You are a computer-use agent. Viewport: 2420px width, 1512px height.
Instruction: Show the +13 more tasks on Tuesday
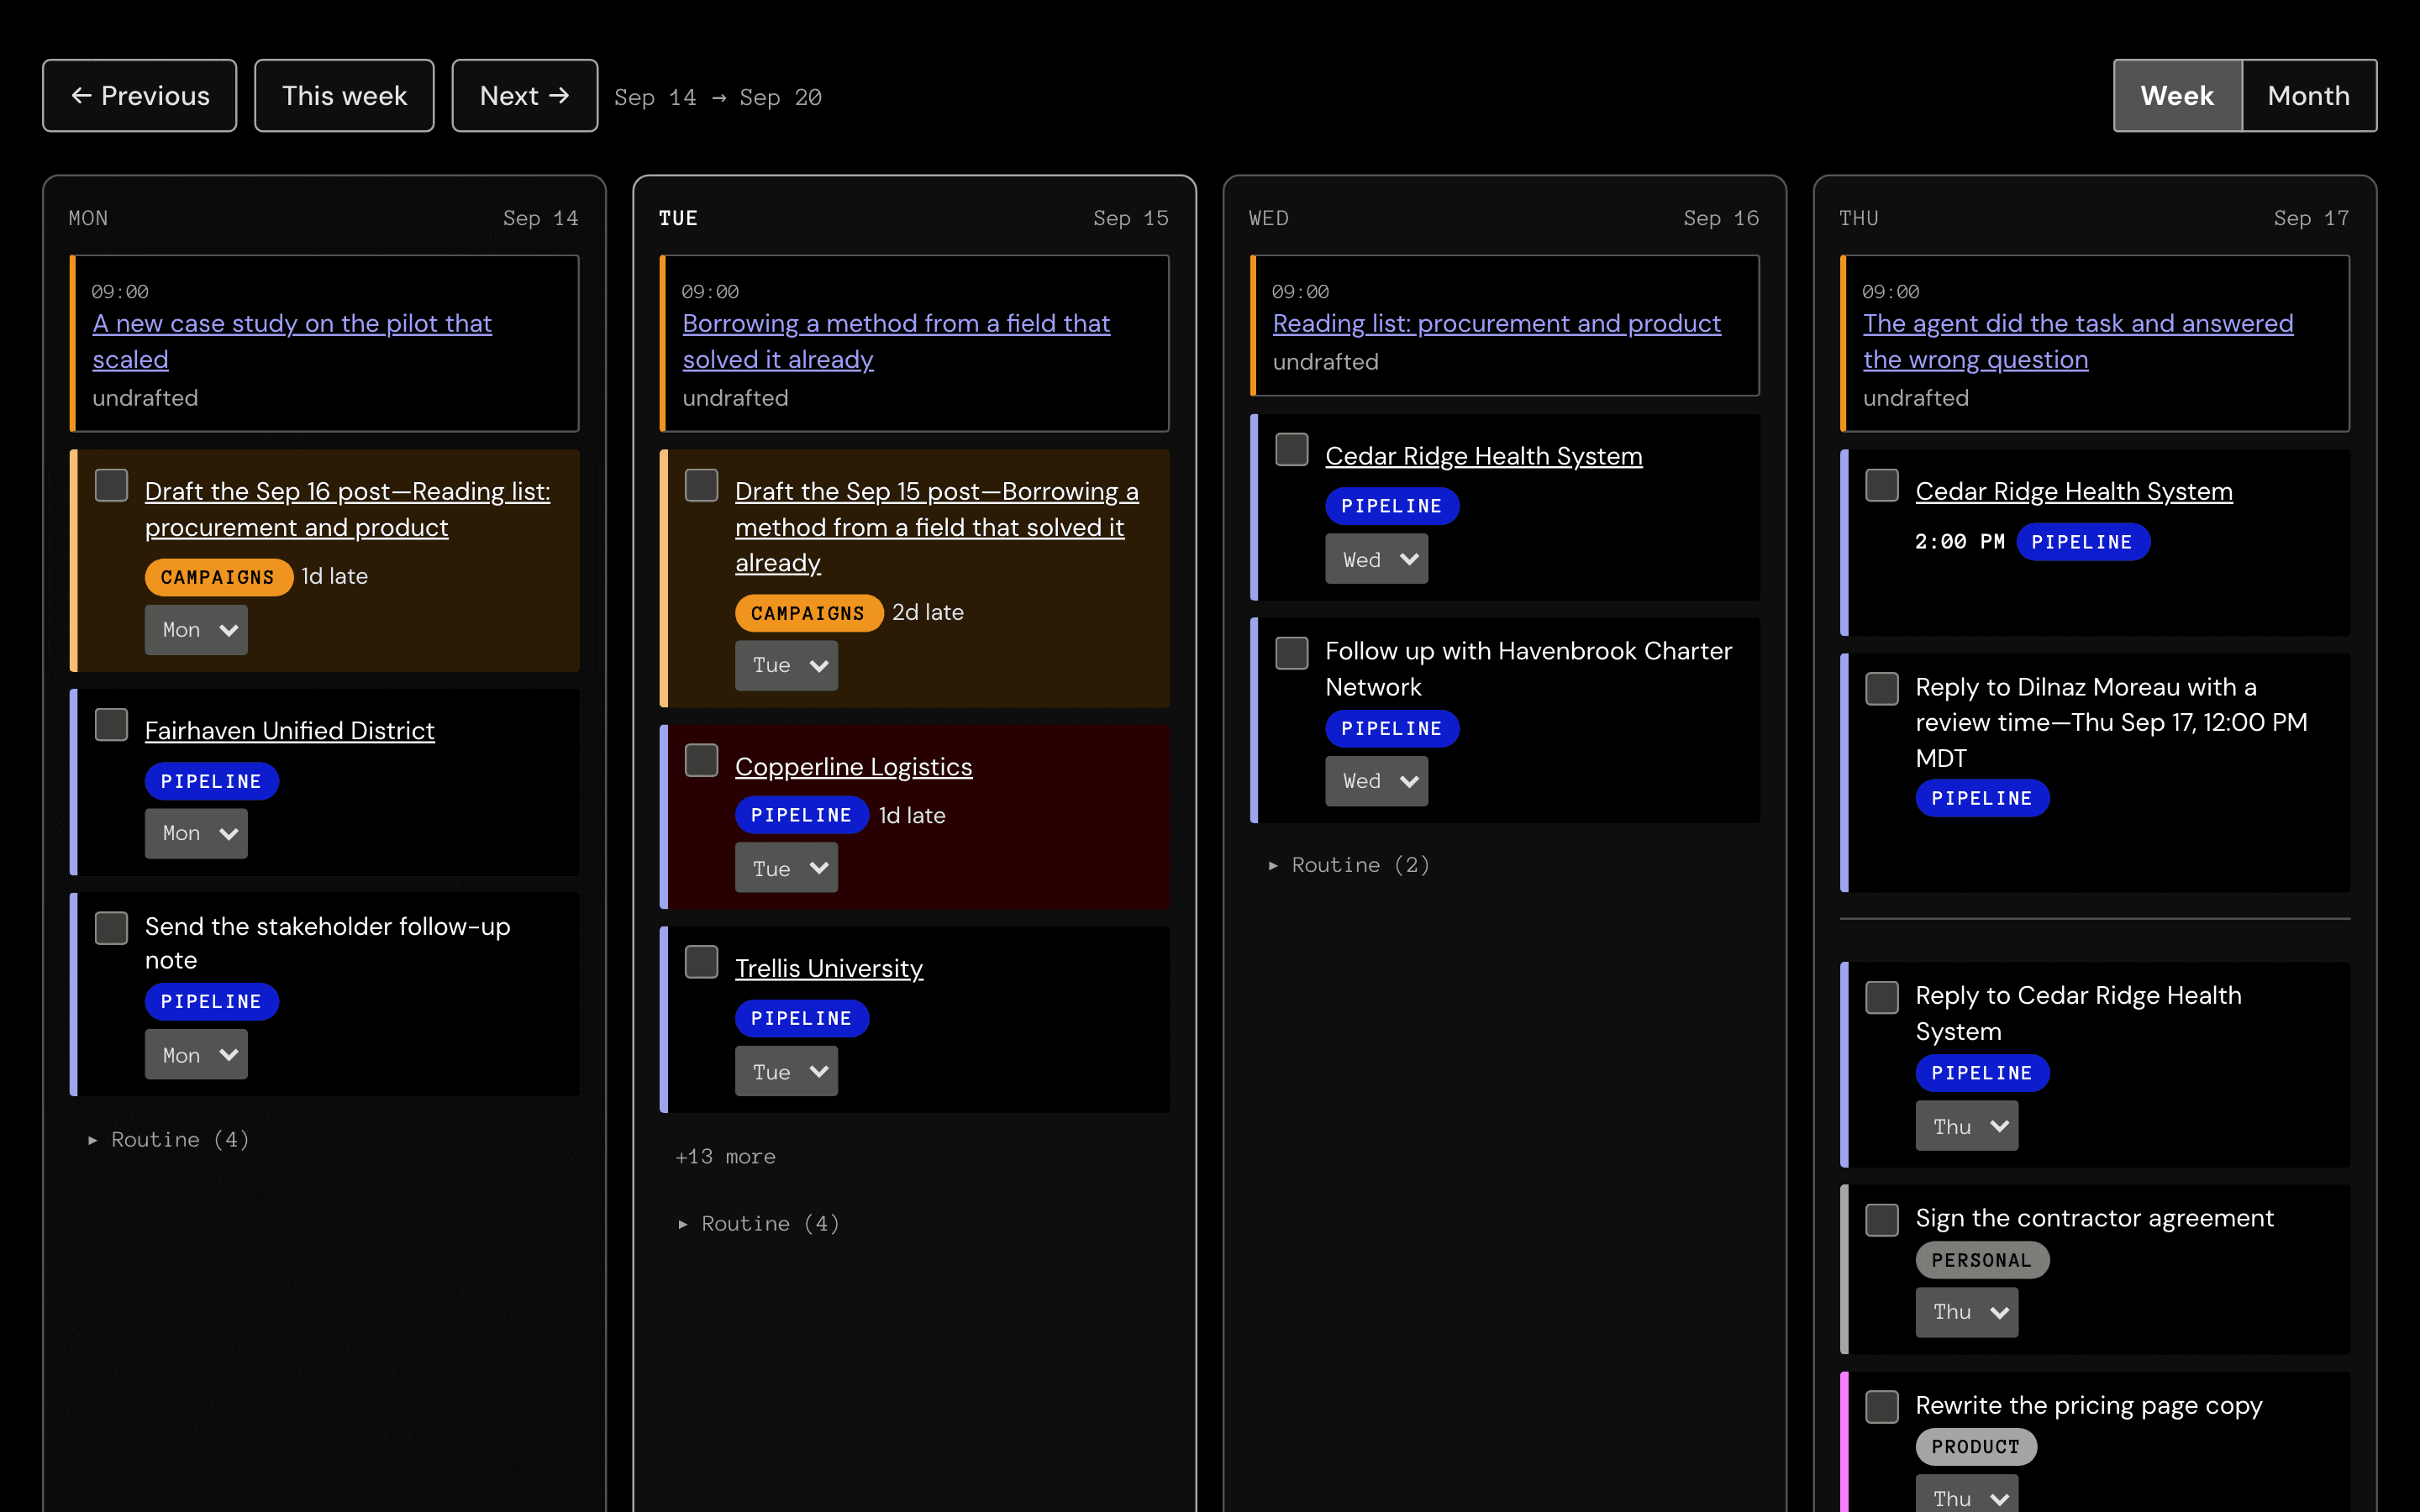725,1156
